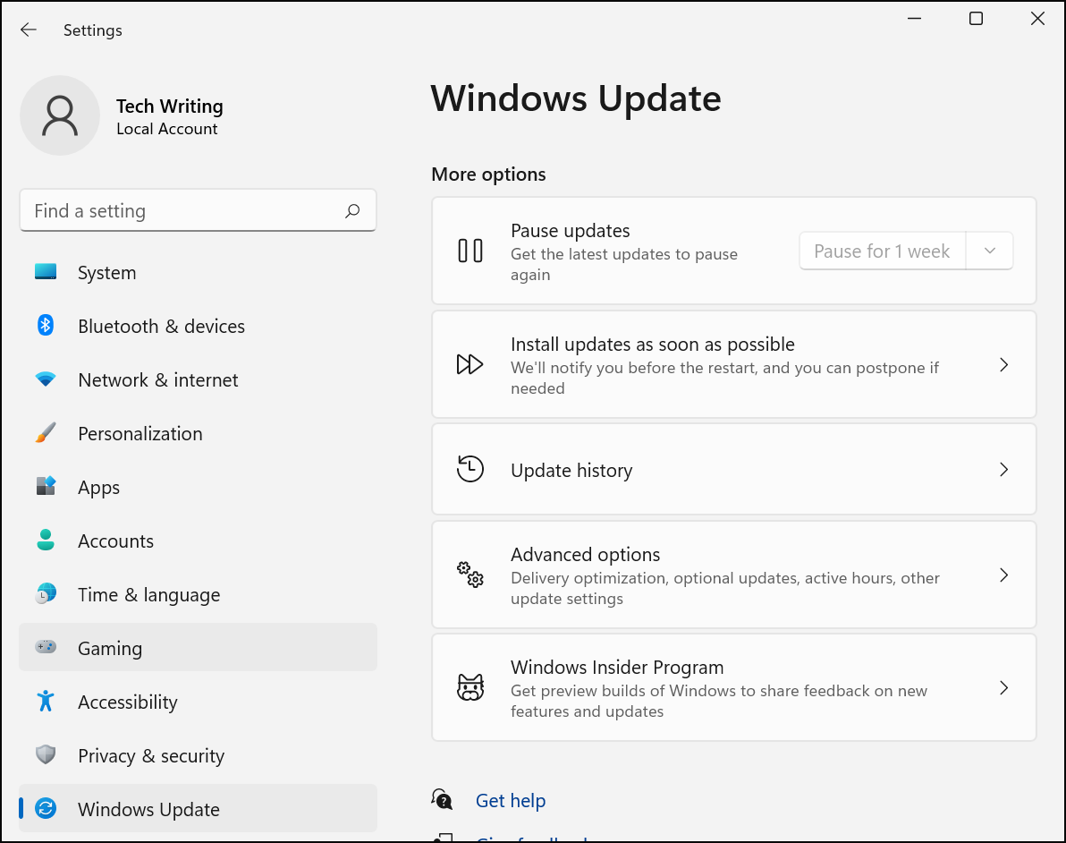Click the Windows Insider Program cat icon
The image size is (1066, 843).
tap(470, 688)
